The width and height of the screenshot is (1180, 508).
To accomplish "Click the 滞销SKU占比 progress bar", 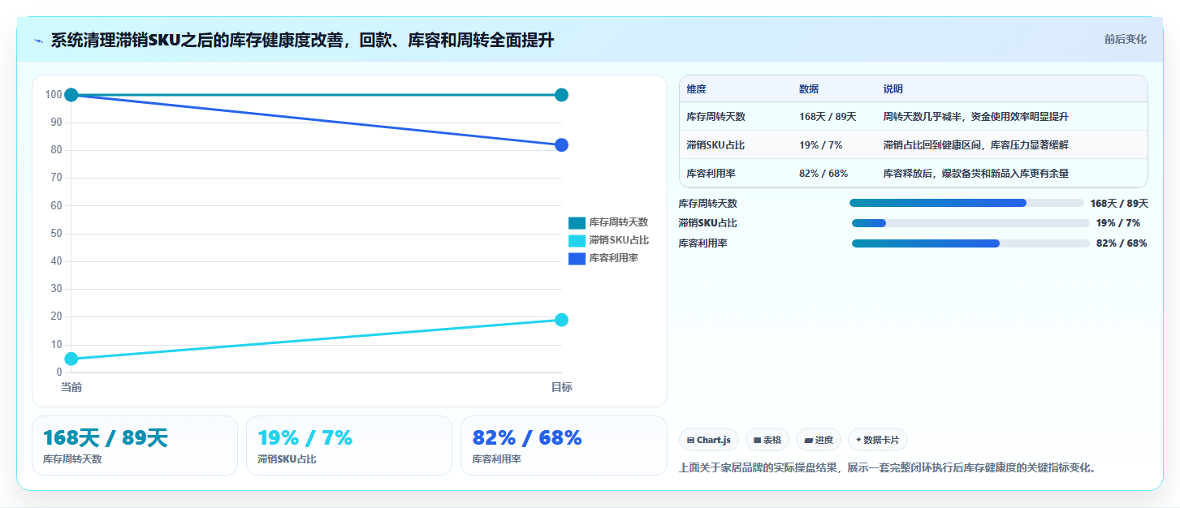I will click(970, 223).
